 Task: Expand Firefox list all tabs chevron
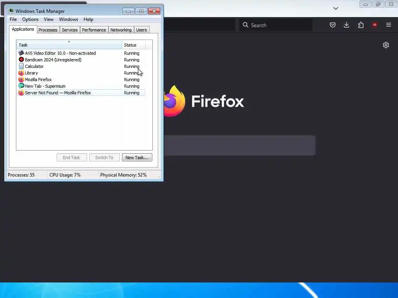tap(335, 9)
